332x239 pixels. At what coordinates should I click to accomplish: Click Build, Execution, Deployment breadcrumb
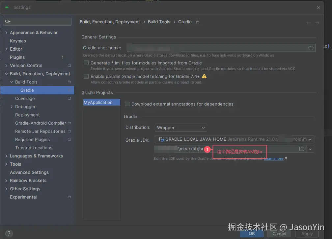[x=110, y=22]
